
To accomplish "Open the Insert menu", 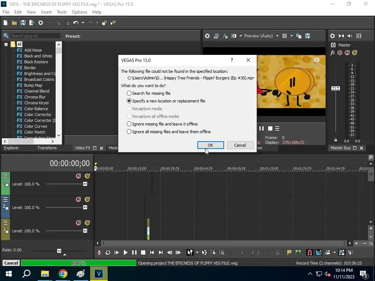I will [46, 12].
